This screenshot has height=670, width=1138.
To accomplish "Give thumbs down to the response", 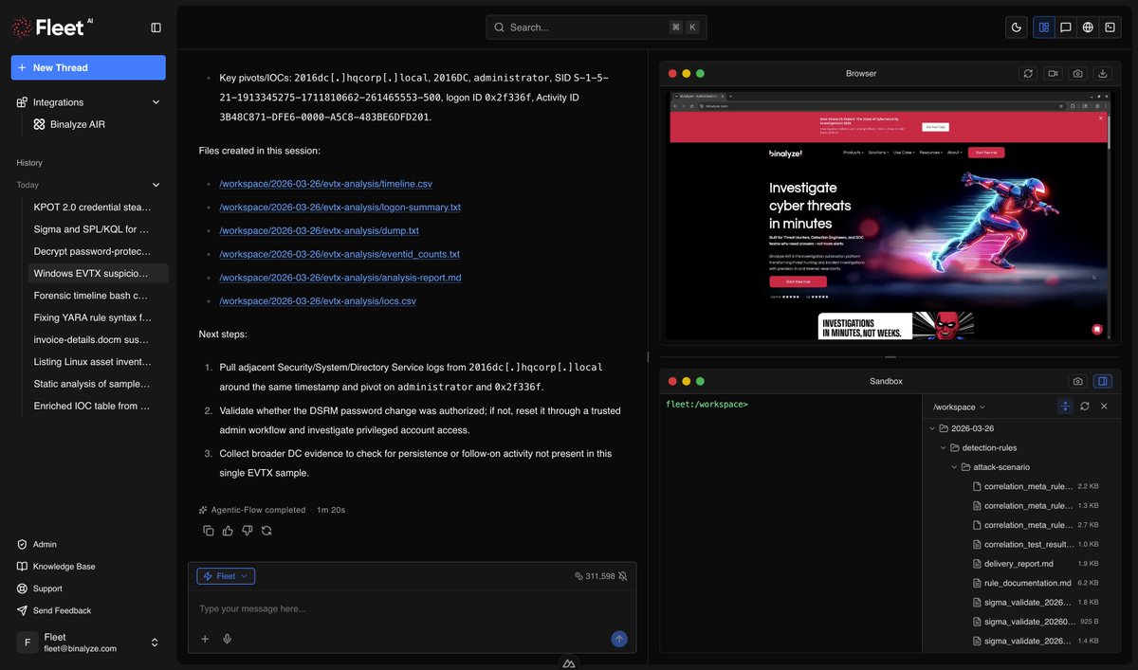I will pyautogui.click(x=247, y=531).
